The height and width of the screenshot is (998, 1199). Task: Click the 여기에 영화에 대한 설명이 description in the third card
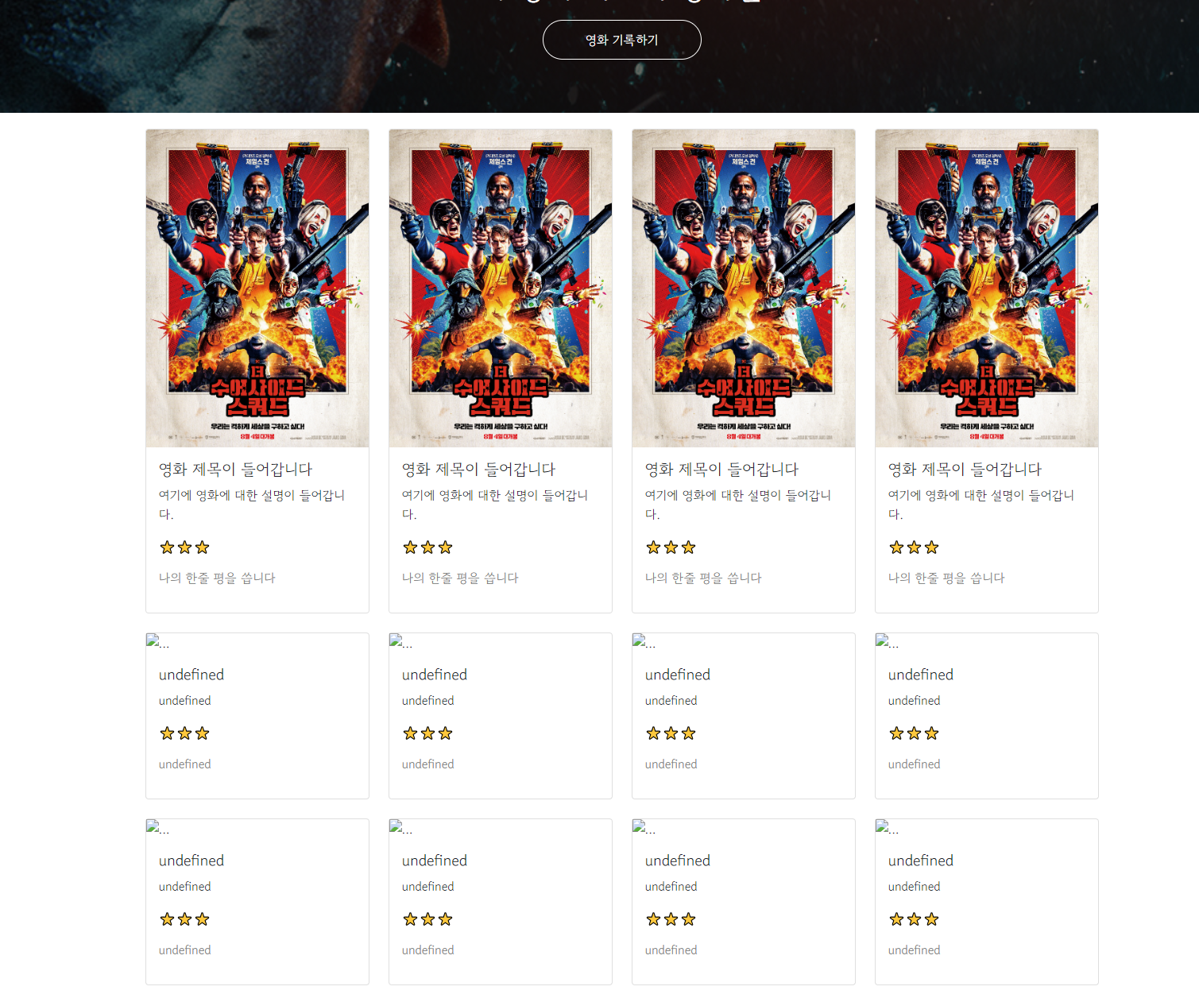coord(738,505)
